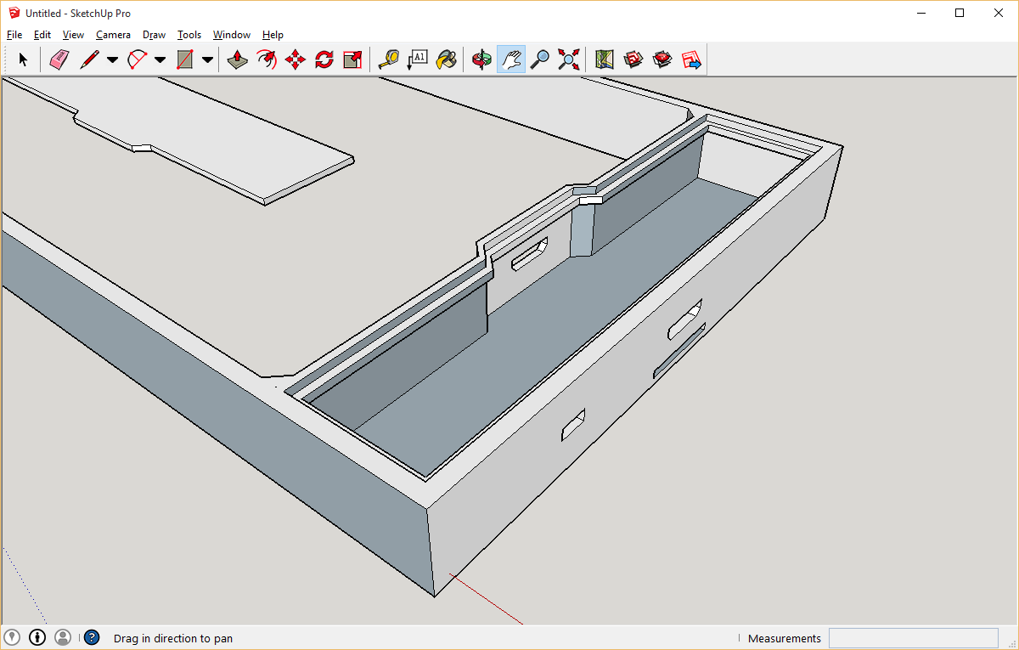Expand the Shape tool dropdown arrow
This screenshot has width=1019, height=650.
click(x=207, y=59)
